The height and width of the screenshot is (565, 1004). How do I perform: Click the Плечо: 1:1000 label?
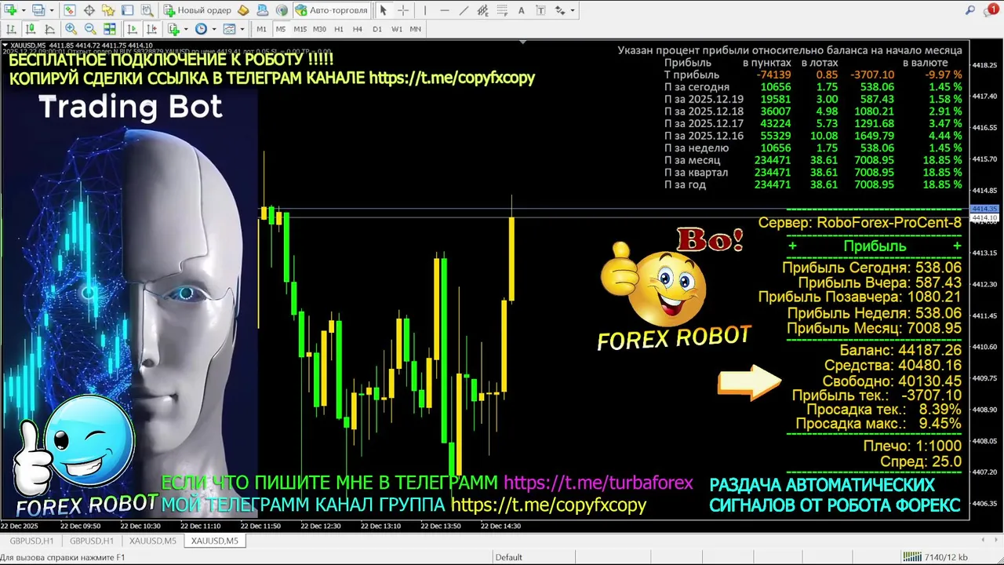tap(912, 446)
